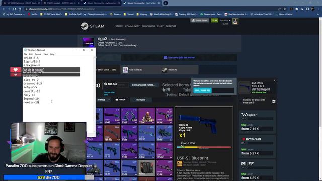This screenshot has width=322, height=181.
Task: Click Copy Link on the item preview
Action: pos(185,130)
